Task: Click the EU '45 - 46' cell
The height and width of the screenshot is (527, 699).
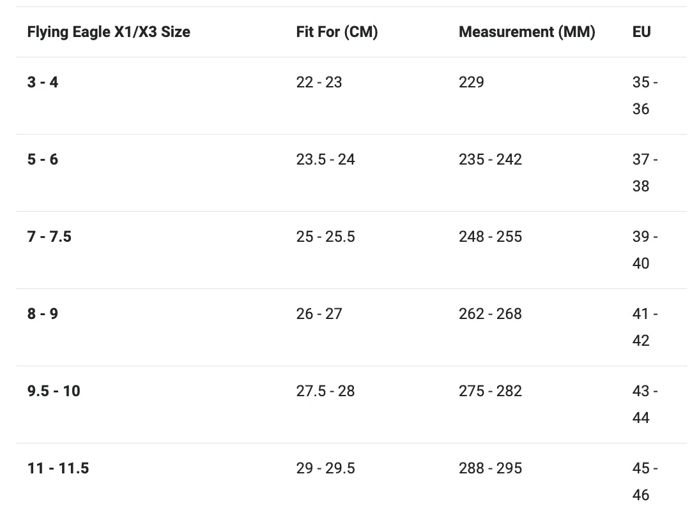Action: point(644,482)
